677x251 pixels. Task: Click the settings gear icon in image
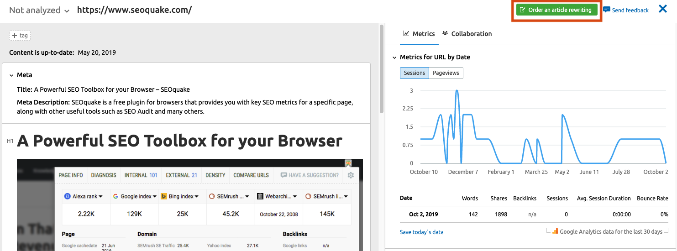tap(351, 175)
